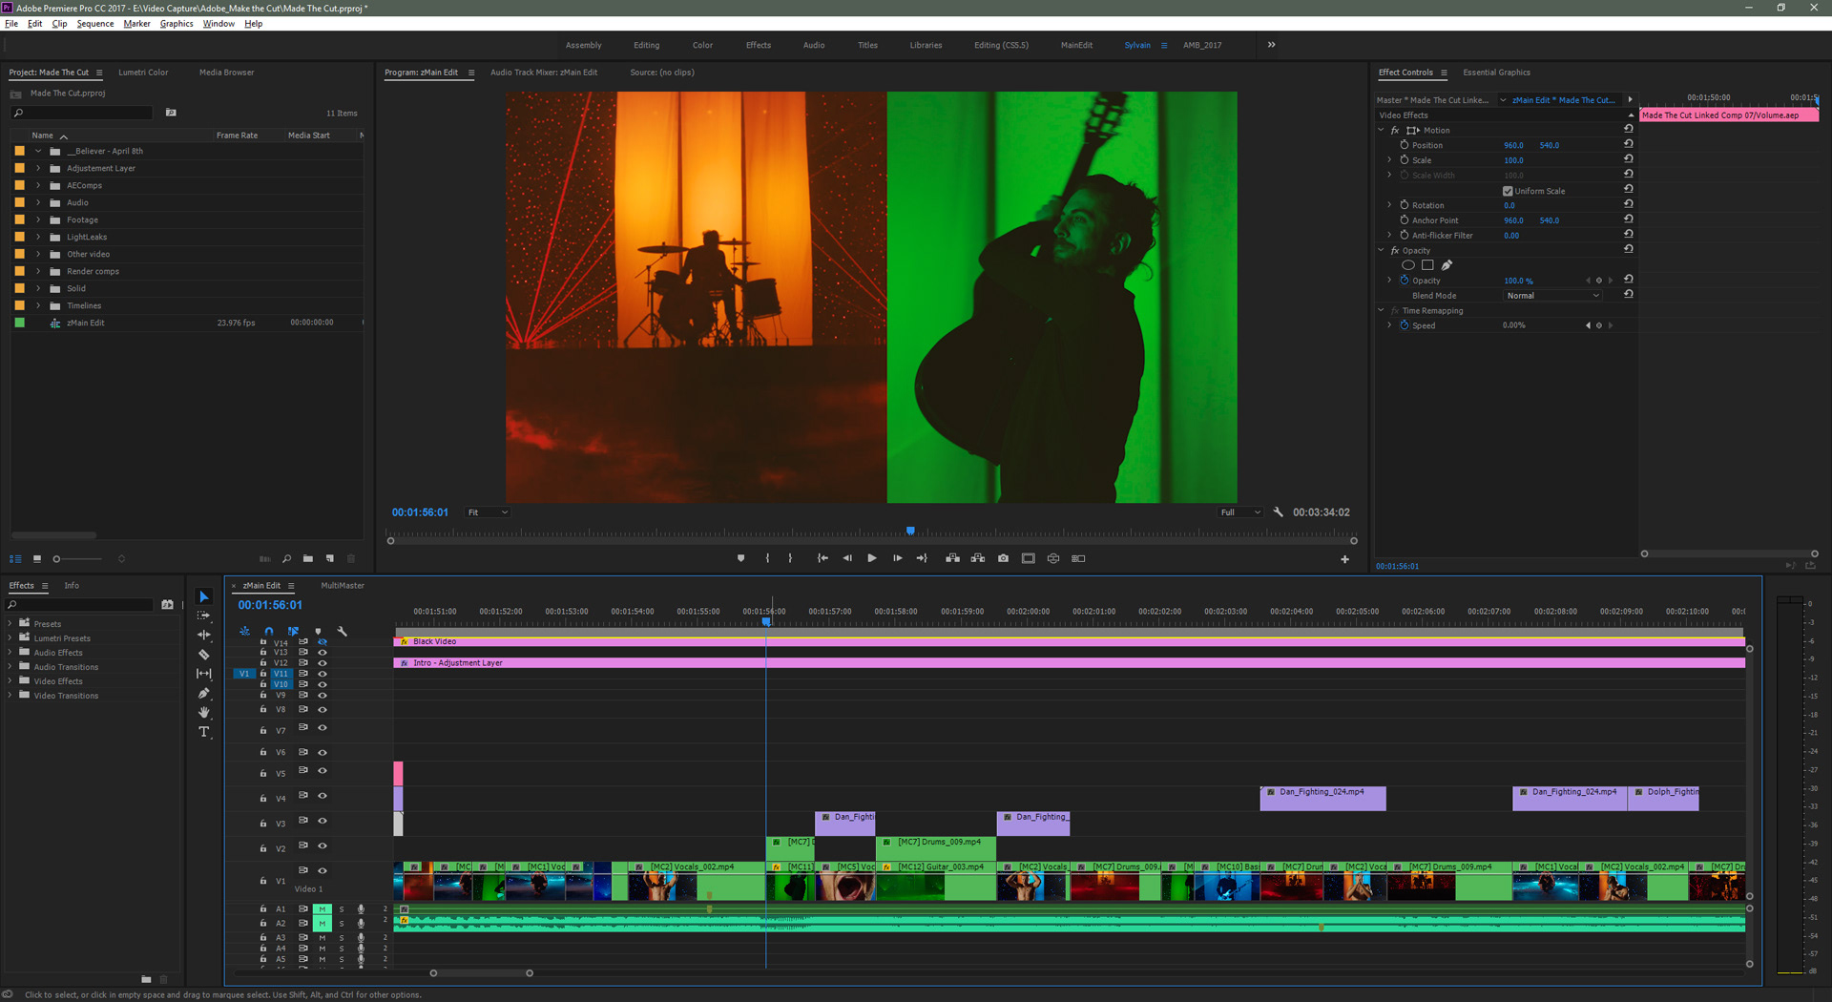Viewport: 1832px width, 1002px height.
Task: Select the Slip tool
Action: click(203, 674)
